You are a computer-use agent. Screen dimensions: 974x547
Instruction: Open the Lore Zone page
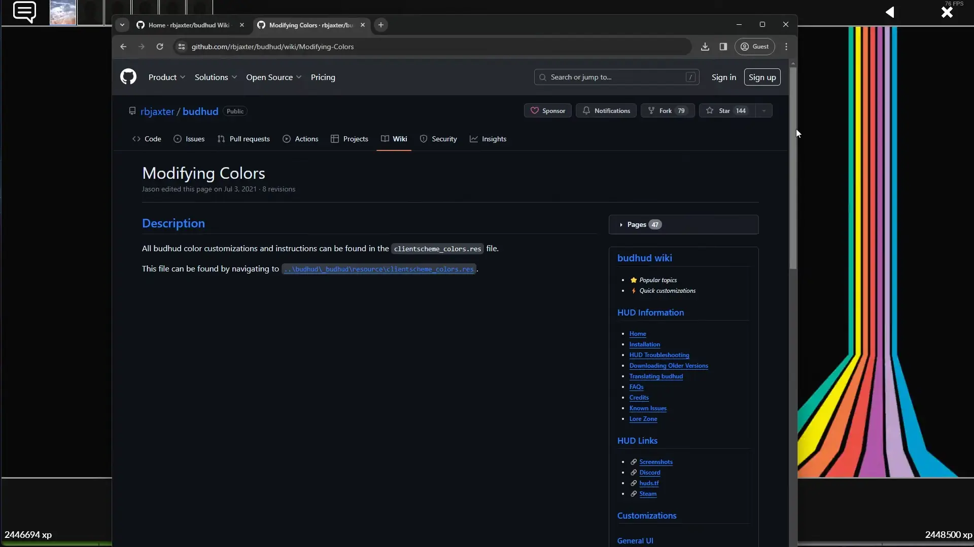click(x=643, y=419)
